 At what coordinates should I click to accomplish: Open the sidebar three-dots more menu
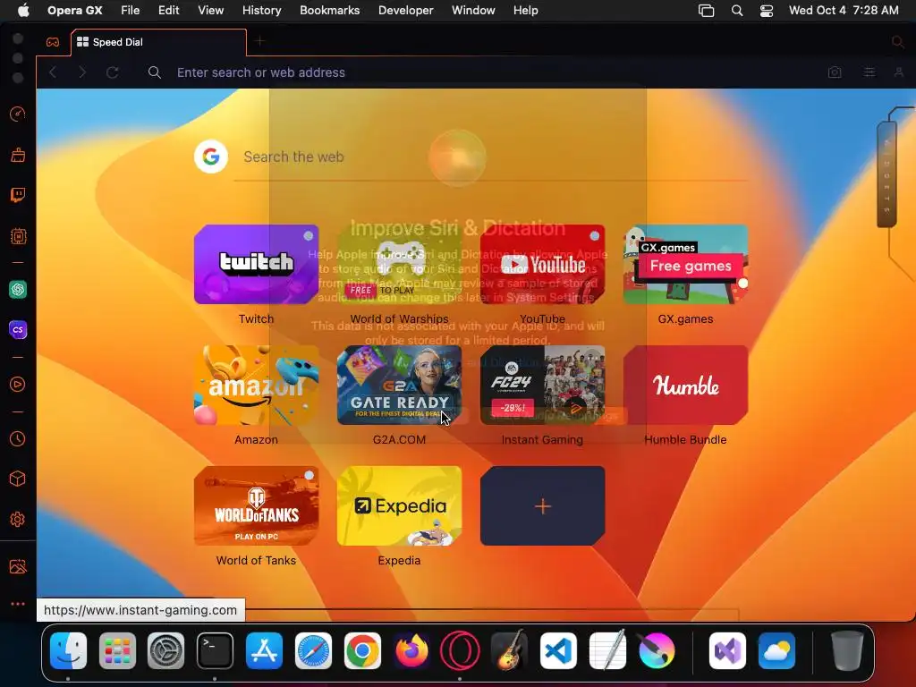click(18, 604)
